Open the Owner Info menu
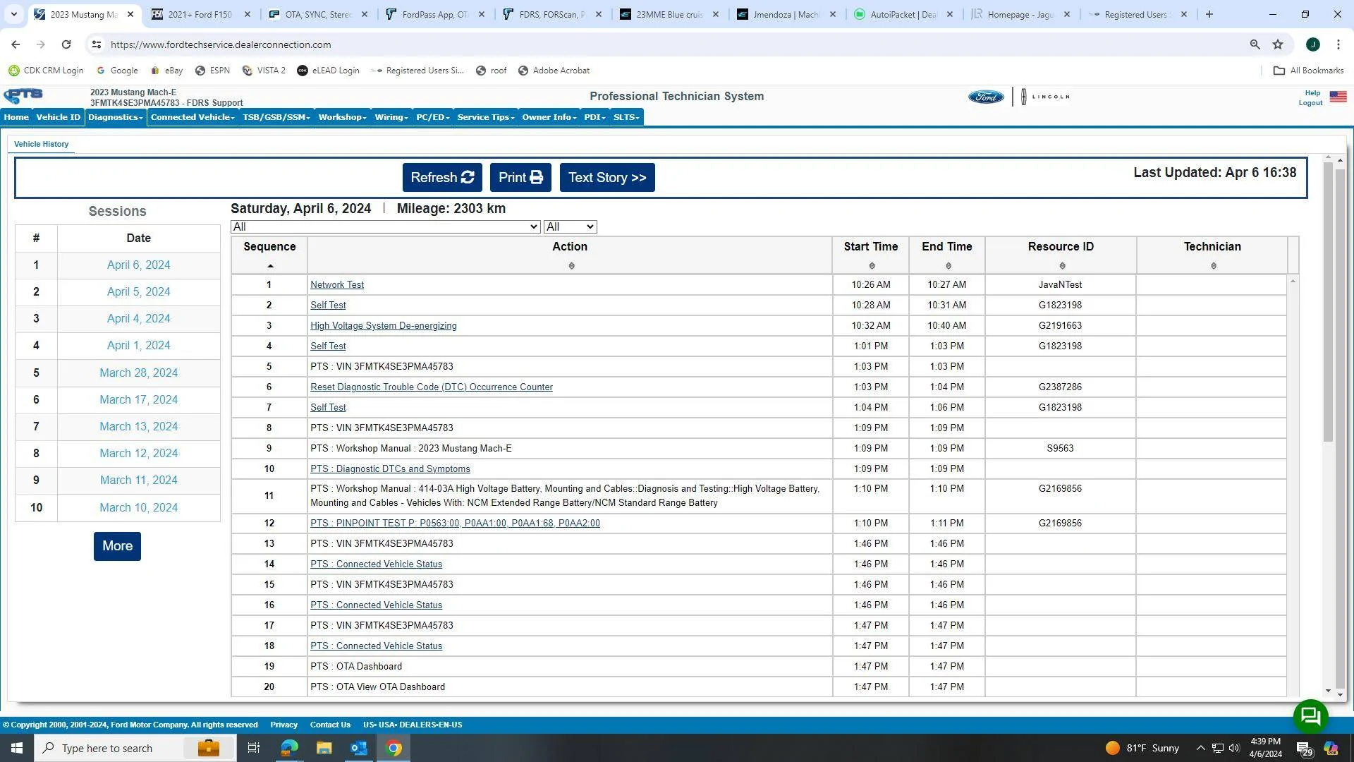 (x=549, y=117)
